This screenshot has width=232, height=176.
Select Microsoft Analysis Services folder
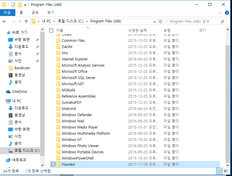coord(83,65)
